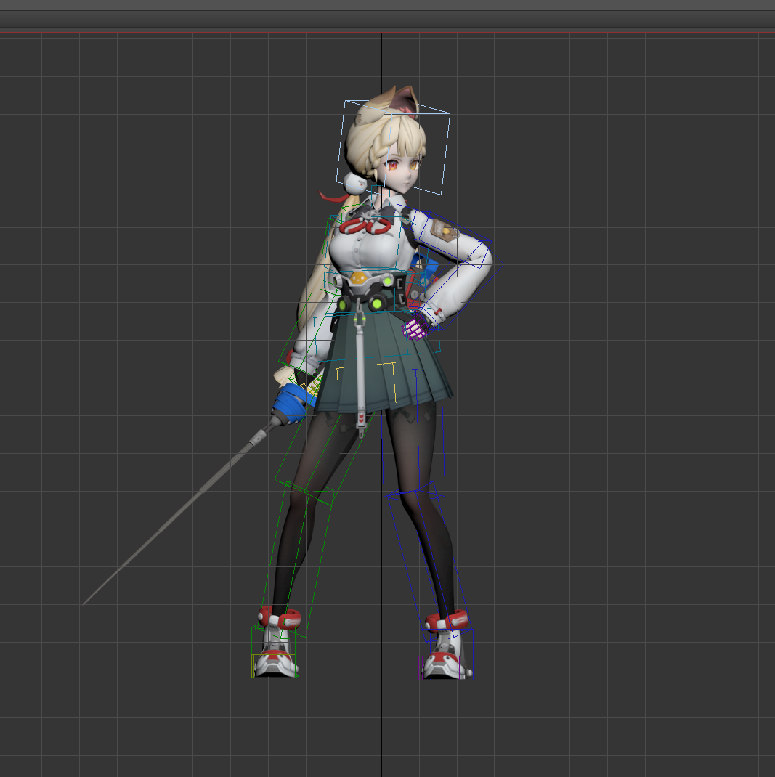This screenshot has width=775, height=777.
Task: Select the light-blue head bone box
Action: 393,147
